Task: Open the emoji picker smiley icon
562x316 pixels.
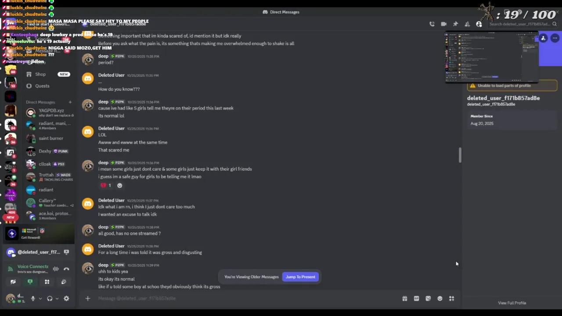Action: coord(440,298)
